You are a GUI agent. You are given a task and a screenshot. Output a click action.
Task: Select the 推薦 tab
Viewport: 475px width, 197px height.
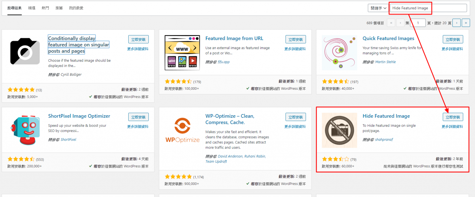59,8
